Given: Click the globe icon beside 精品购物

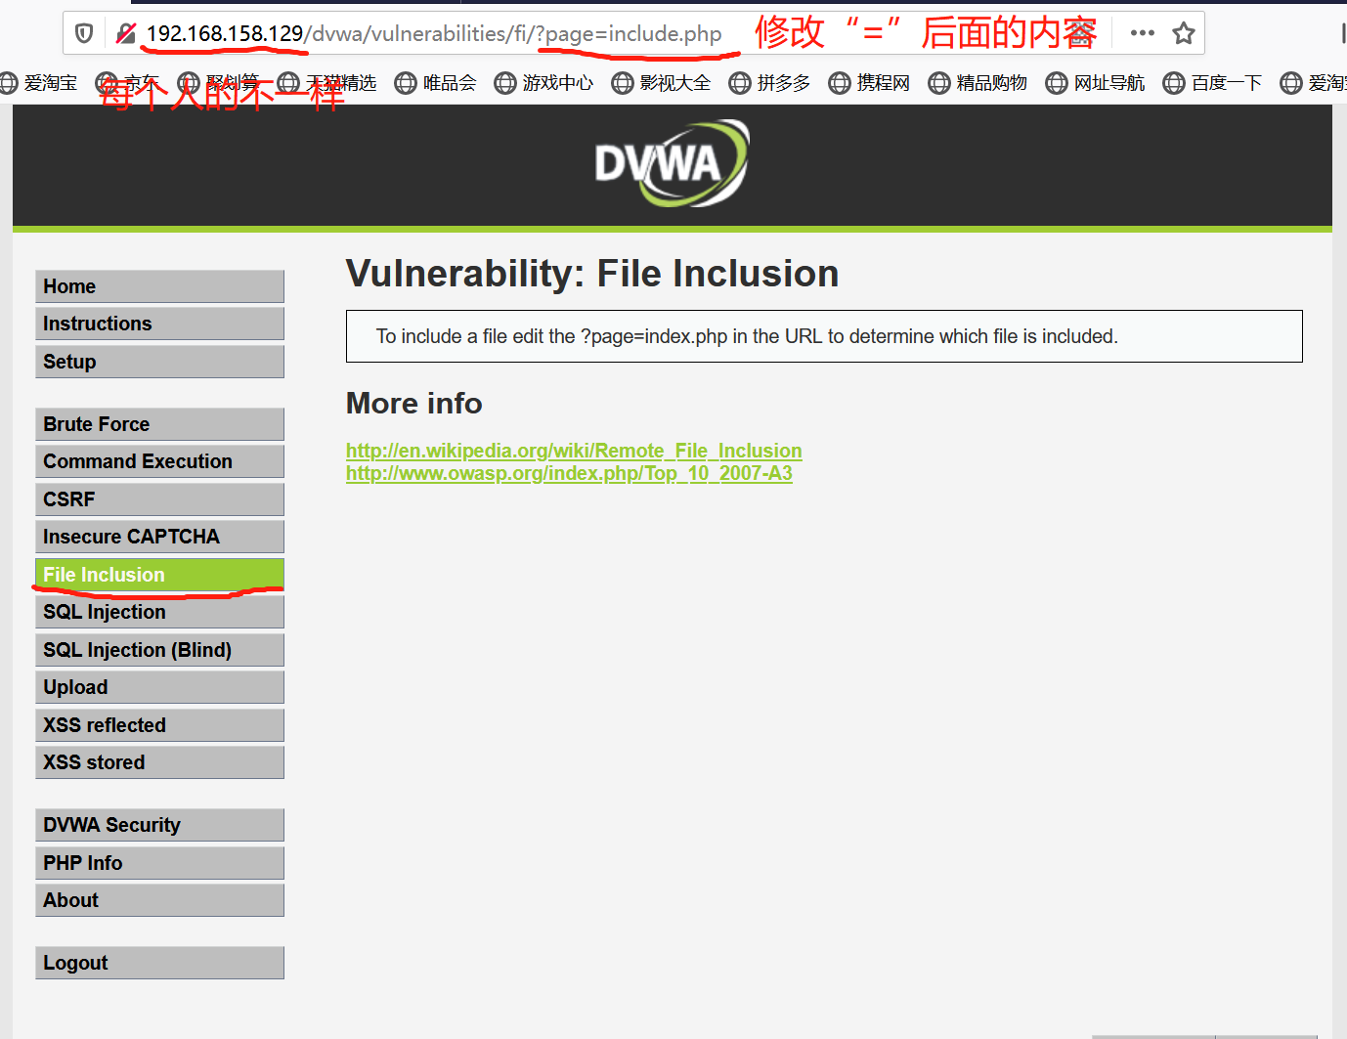Looking at the screenshot, I should (x=939, y=83).
